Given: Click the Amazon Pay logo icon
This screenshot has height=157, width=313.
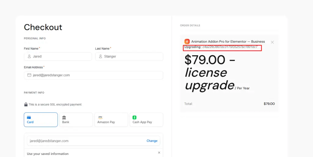Looking at the screenshot, I should pyautogui.click(x=100, y=117).
